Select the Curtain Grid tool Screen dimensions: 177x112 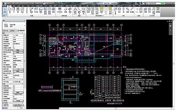pyautogui.click(x=49, y=11)
